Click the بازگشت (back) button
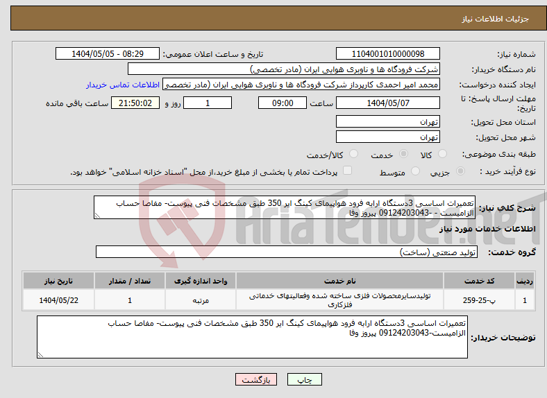This screenshot has height=398, width=547. pos(256,379)
